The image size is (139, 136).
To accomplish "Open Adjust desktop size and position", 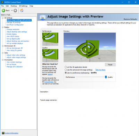I will (18, 41).
